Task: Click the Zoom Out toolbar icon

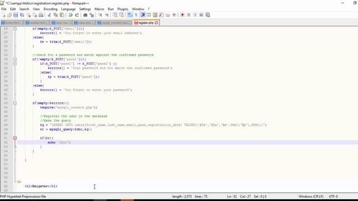Action: [106, 15]
